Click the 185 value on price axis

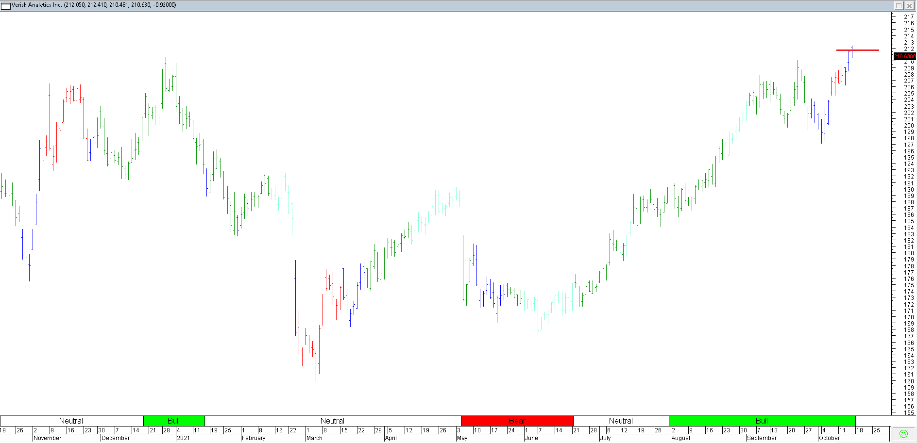(909, 221)
